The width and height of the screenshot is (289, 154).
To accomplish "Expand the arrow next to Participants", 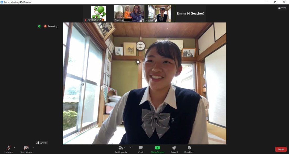I will (x=131, y=148).
